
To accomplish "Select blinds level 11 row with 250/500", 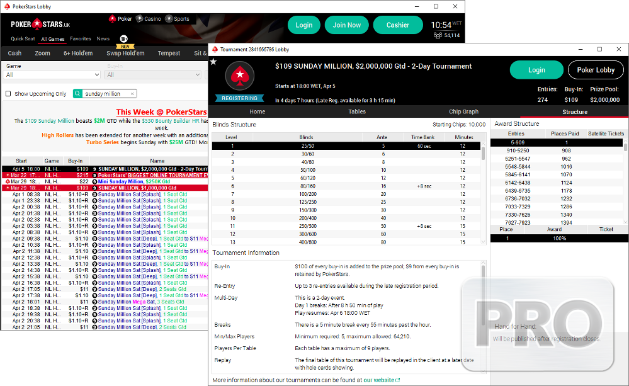I will 346,226.
